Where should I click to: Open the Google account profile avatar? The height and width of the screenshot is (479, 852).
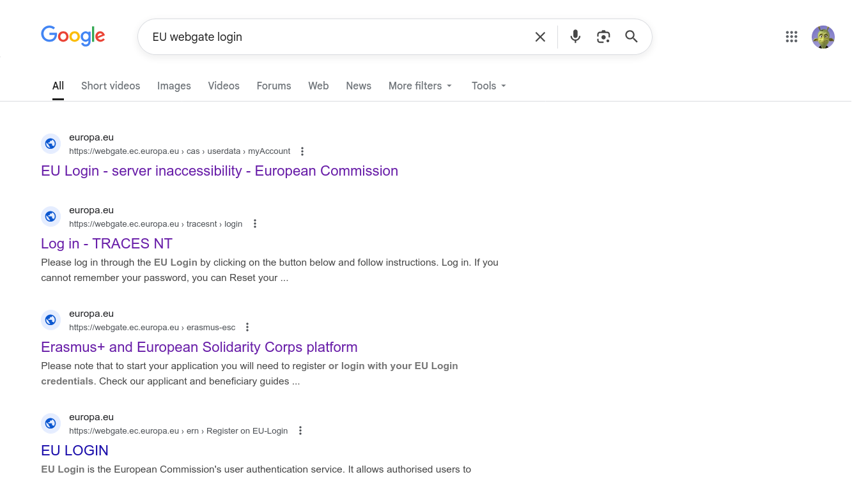(x=823, y=37)
